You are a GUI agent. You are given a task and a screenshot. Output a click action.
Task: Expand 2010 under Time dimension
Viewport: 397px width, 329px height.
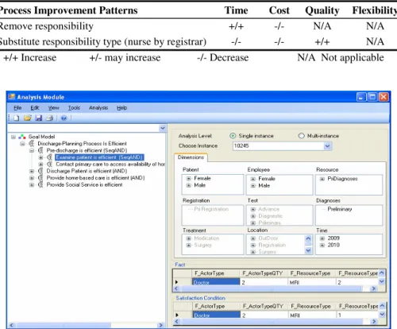click(x=322, y=246)
